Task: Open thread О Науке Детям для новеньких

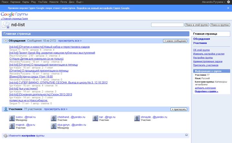Action: 37,59
